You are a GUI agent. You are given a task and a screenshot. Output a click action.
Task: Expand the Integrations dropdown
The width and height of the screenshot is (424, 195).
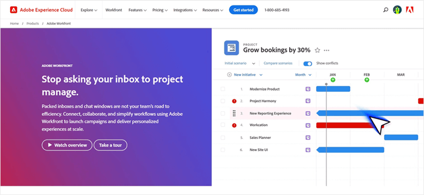[x=185, y=10]
